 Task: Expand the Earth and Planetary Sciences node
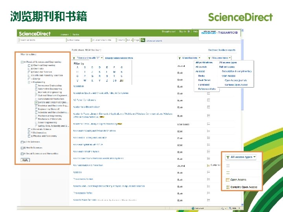32,75
